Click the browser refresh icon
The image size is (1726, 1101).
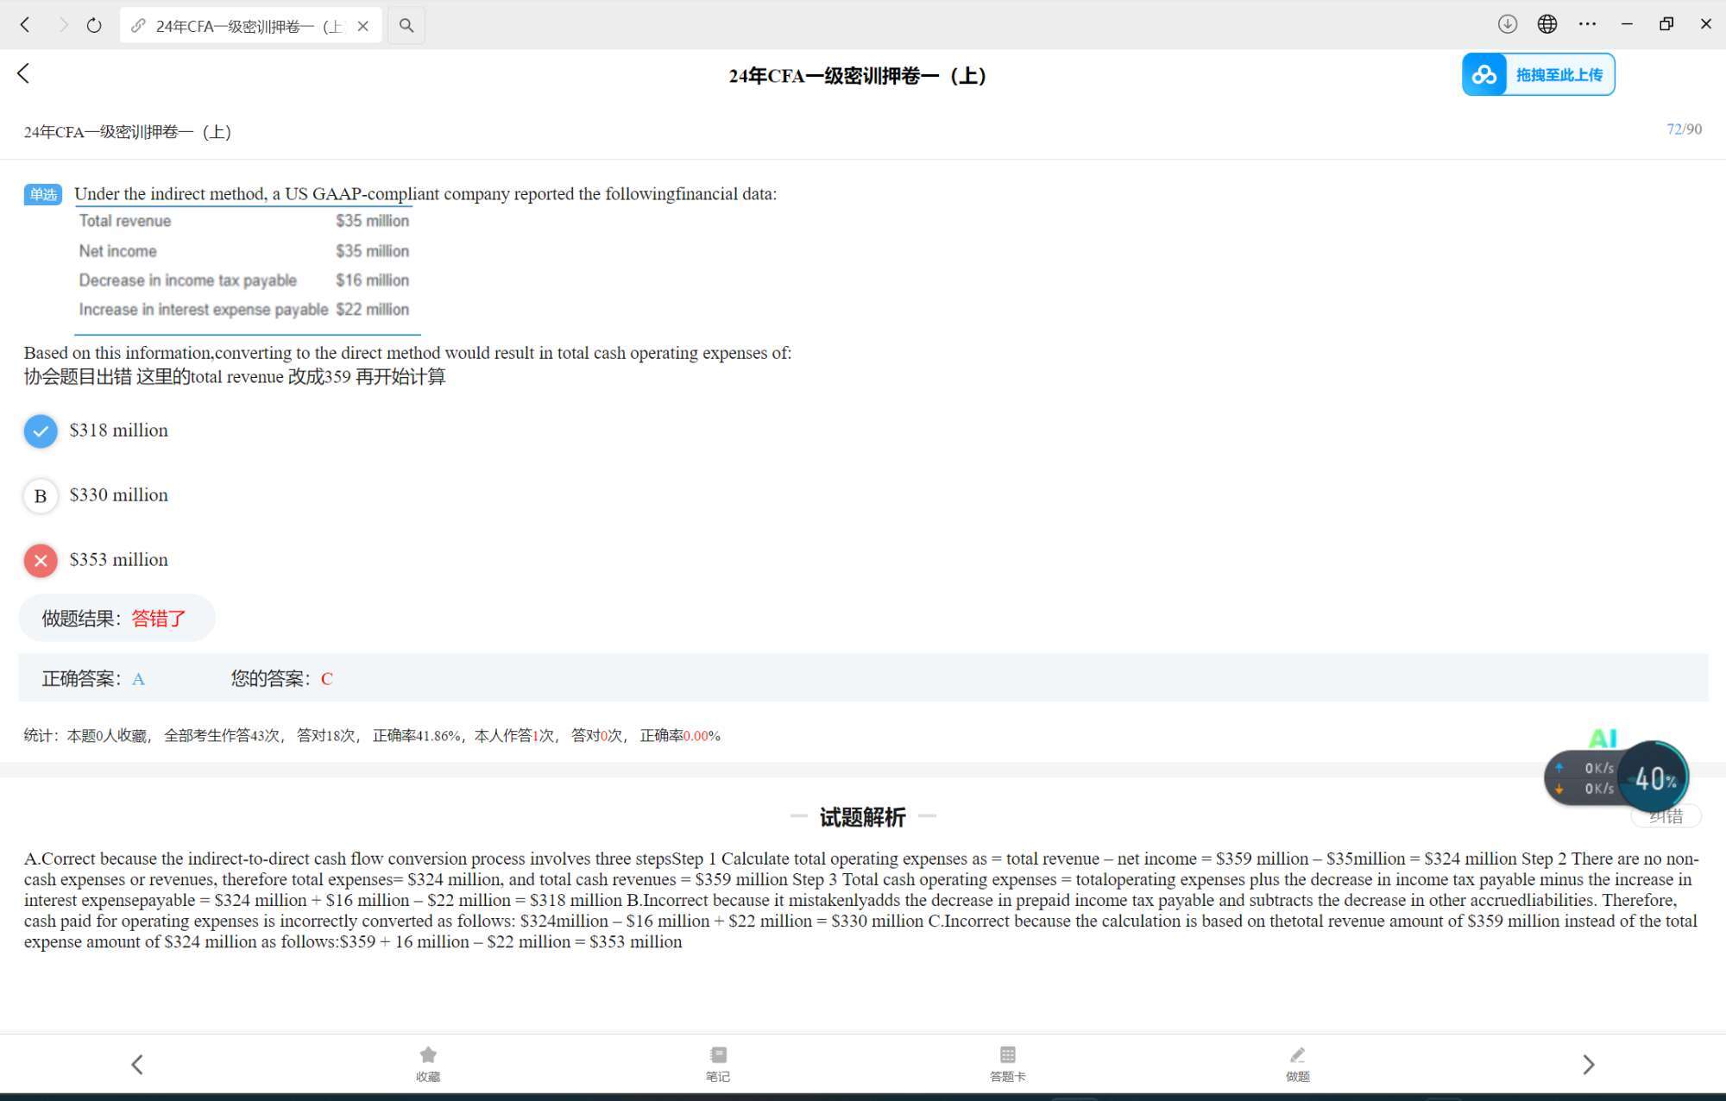pyautogui.click(x=94, y=26)
